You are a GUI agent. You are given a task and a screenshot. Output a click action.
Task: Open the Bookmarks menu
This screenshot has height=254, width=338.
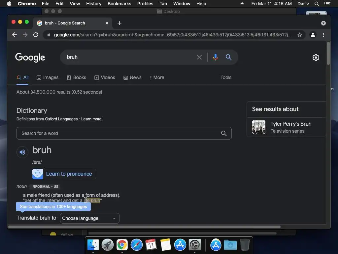[x=119, y=4]
